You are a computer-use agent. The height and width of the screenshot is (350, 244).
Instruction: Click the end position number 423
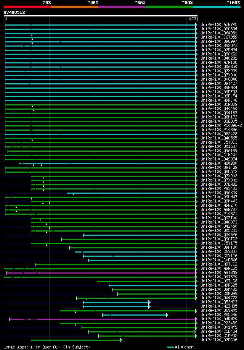coord(193,19)
